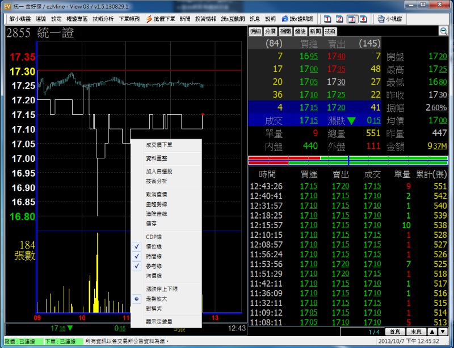Image resolution: width=454 pixels, height=348 pixels.
Task: Select the View 3 layout icon
Action: [352, 19]
